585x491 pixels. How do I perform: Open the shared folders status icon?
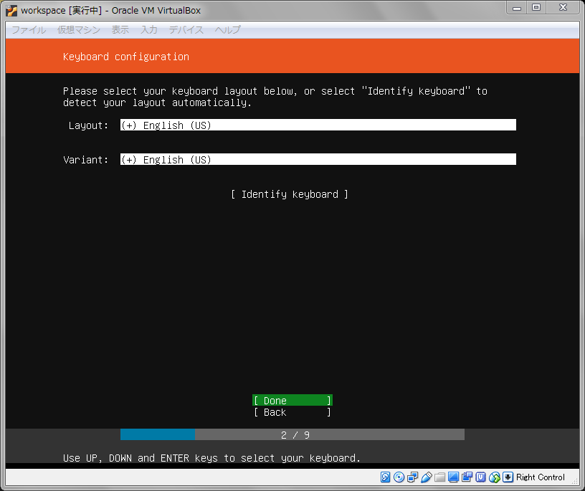(440, 477)
